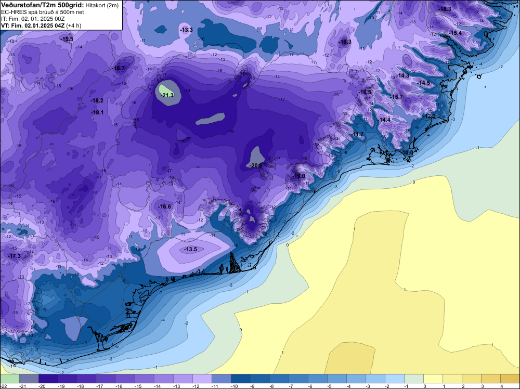Click the light green -22 legend swatch

point(9,379)
